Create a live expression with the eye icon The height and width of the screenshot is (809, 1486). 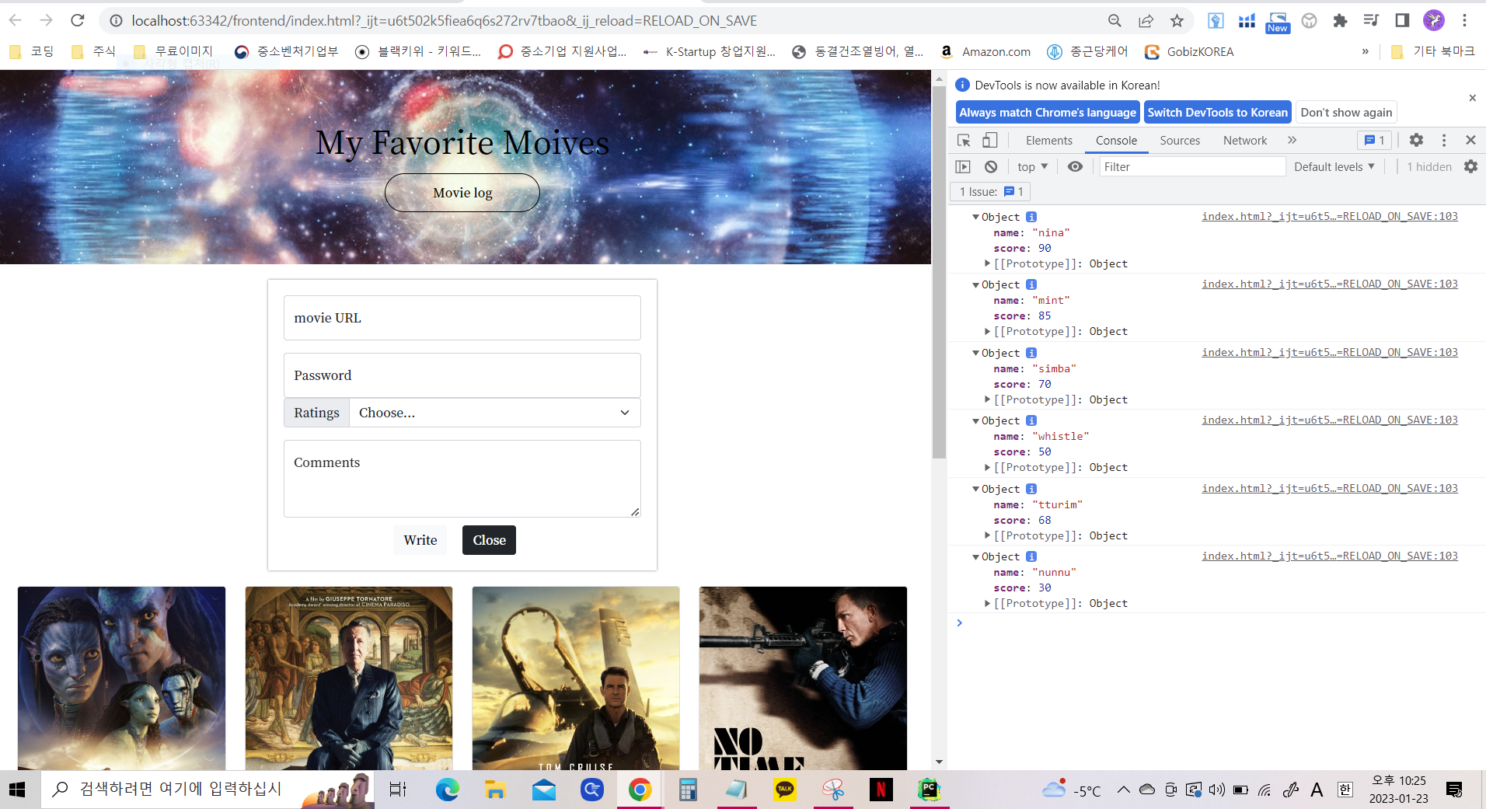coord(1075,166)
